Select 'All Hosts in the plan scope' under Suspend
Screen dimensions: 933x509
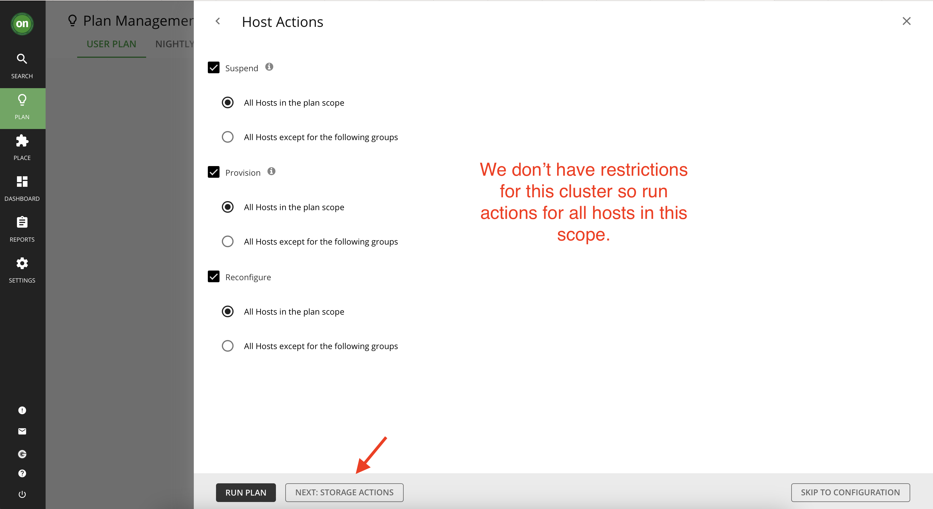pos(228,103)
